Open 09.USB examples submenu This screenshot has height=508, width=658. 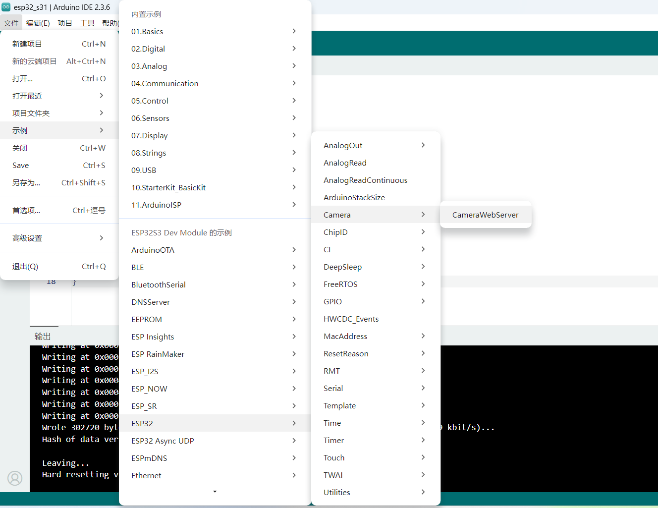[x=215, y=170]
